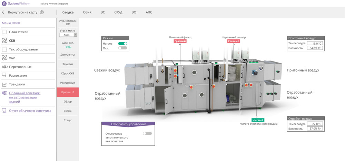Open the Упр. с места Авто dropdown
The image size is (345, 161).
point(68,35)
